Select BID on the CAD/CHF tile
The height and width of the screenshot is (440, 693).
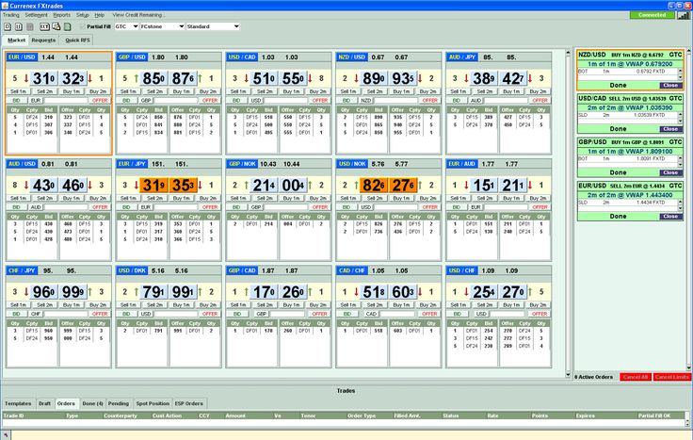pos(346,314)
